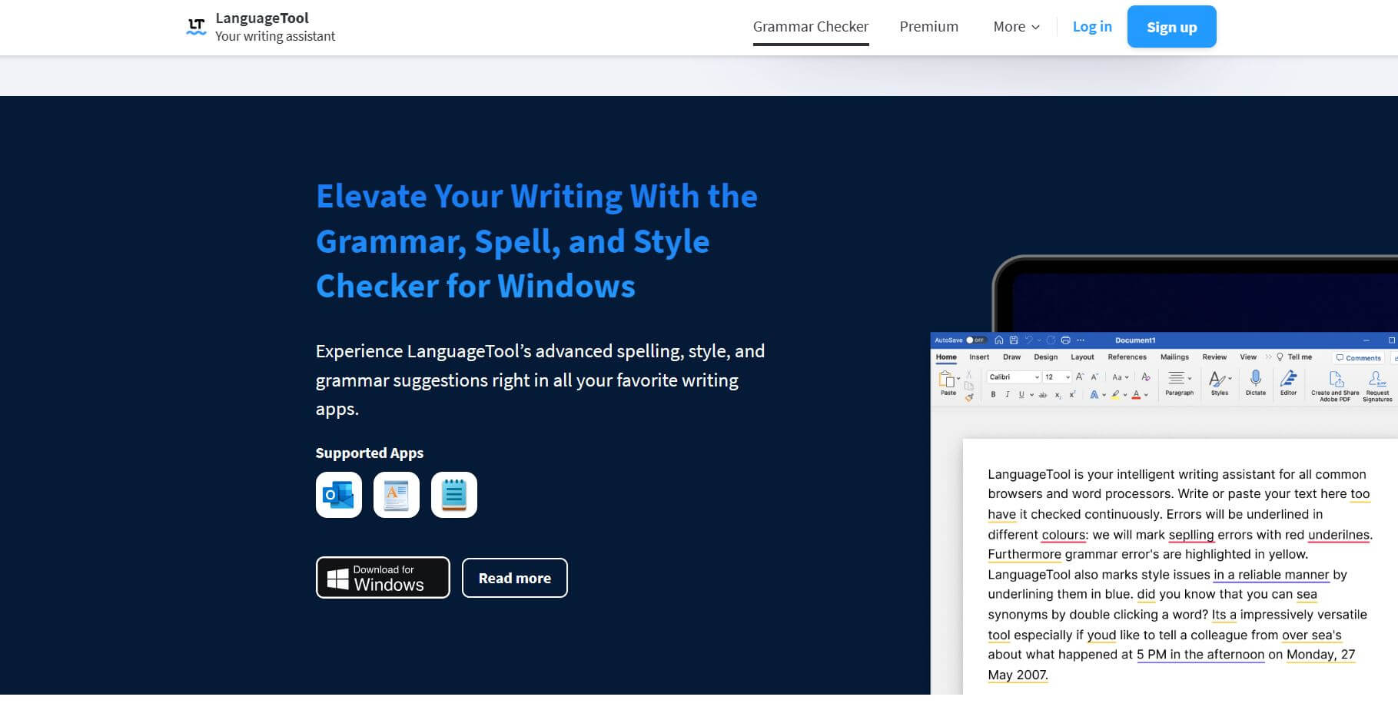1398x720 pixels.
Task: Expand the Paste options arrow
Action: click(x=958, y=379)
